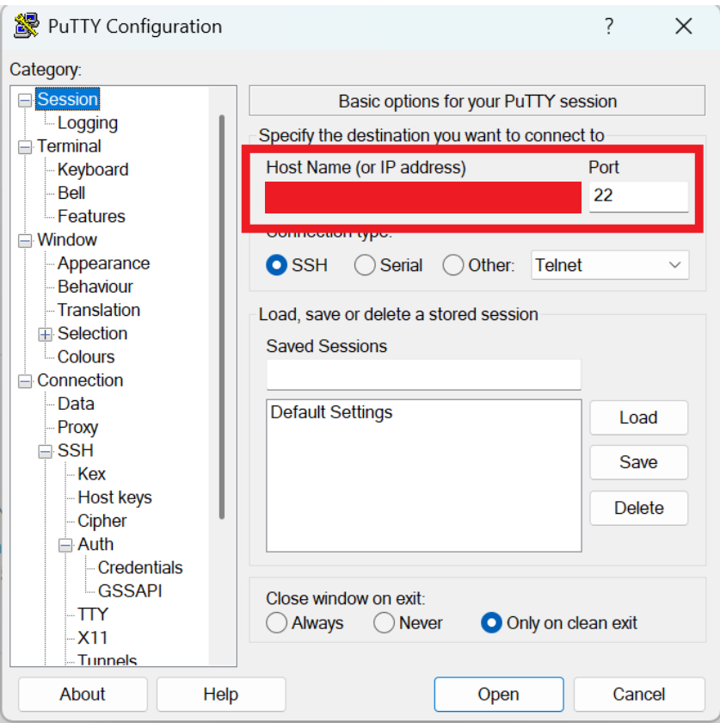Viewport: 720px width, 723px height.
Task: Click the Saved Sessions name field
Action: tap(423, 374)
